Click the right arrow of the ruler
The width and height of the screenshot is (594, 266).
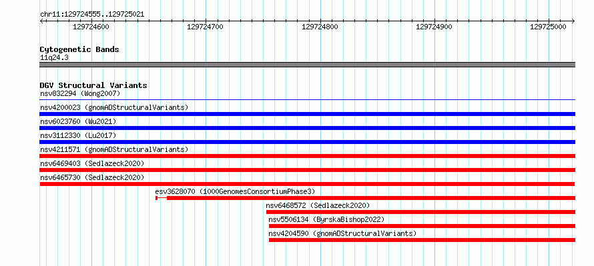click(x=573, y=21)
